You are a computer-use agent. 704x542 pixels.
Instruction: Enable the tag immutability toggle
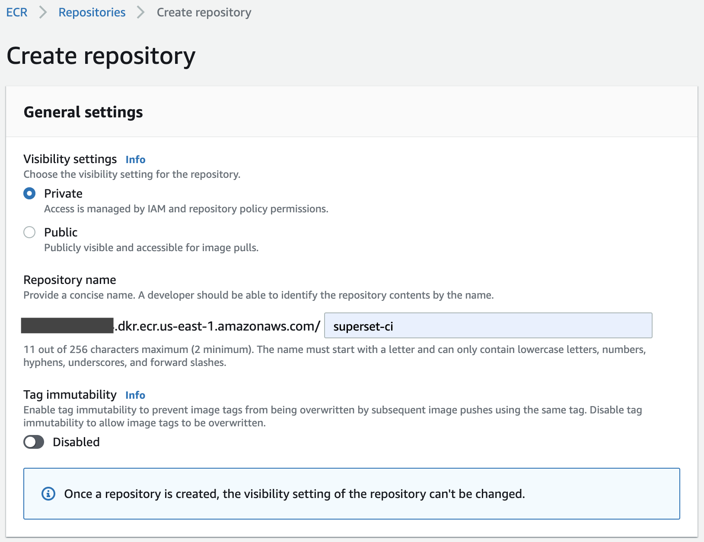coord(33,442)
